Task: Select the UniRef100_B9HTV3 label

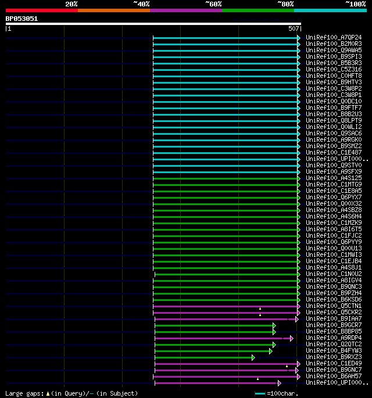Action: tap(334, 82)
